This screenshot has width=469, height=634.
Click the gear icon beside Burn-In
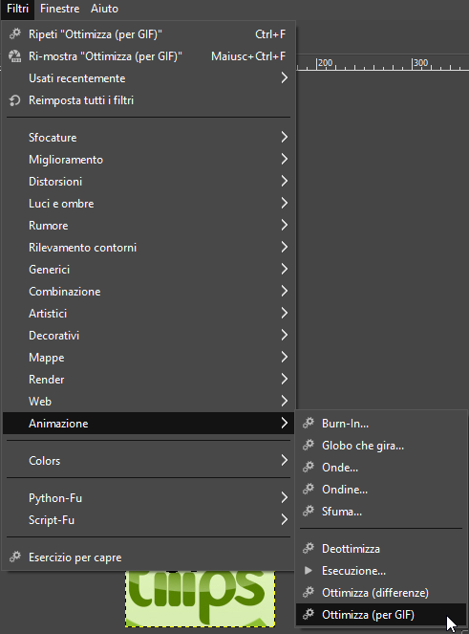click(x=309, y=423)
